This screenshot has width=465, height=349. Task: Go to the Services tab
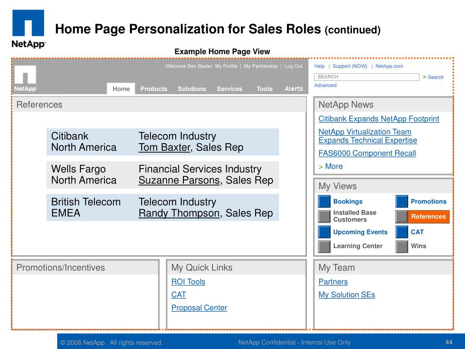(x=229, y=89)
